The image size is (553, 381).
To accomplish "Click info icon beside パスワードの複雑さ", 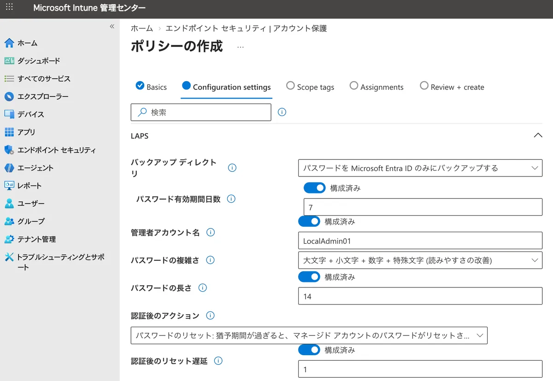I will (x=211, y=260).
